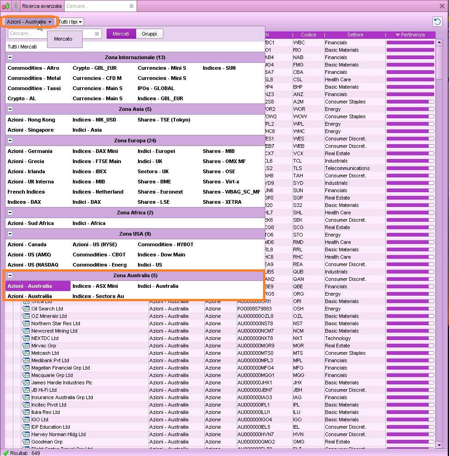This screenshot has height=456, width=449.
Task: Click chart icon for Magellan Financial Grp Ltd
Action: coord(26,368)
